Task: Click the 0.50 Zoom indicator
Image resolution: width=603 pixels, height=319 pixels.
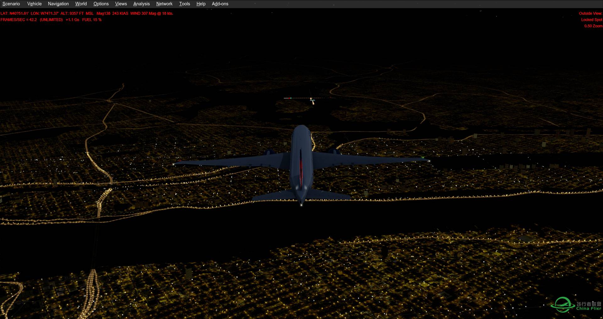Action: pos(592,26)
